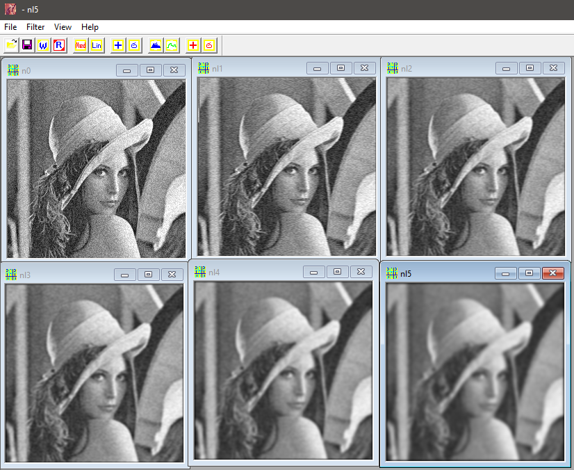This screenshot has height=470, width=574.
Task: Click the blue sigma toolbar icon
Action: pyautogui.click(x=134, y=45)
